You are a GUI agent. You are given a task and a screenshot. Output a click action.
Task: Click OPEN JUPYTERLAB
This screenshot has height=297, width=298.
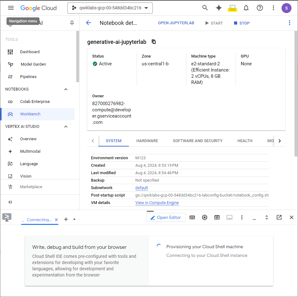tap(176, 23)
